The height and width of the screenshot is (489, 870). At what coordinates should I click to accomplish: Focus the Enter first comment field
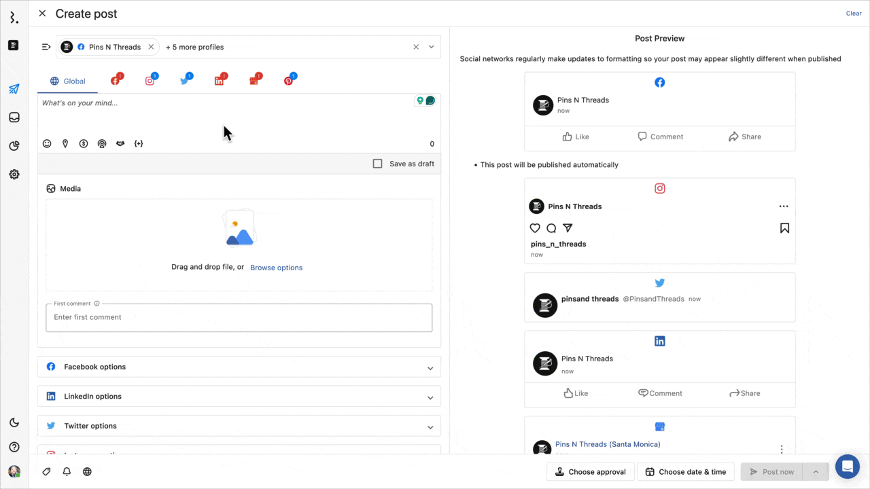click(239, 317)
